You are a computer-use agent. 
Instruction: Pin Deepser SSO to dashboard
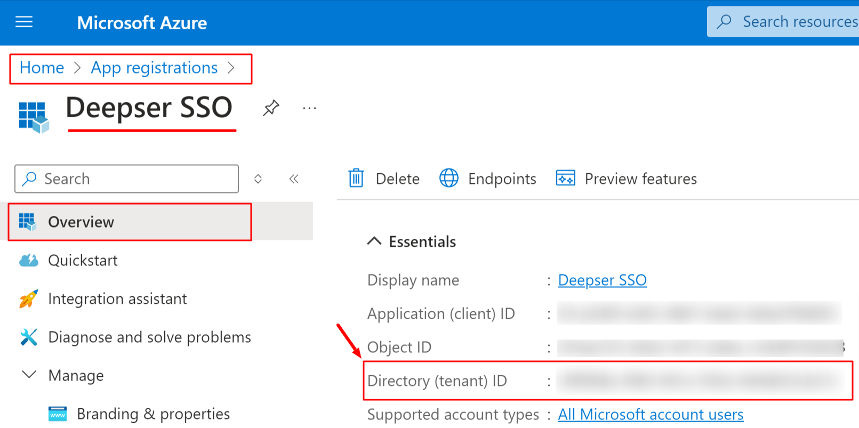tap(271, 108)
